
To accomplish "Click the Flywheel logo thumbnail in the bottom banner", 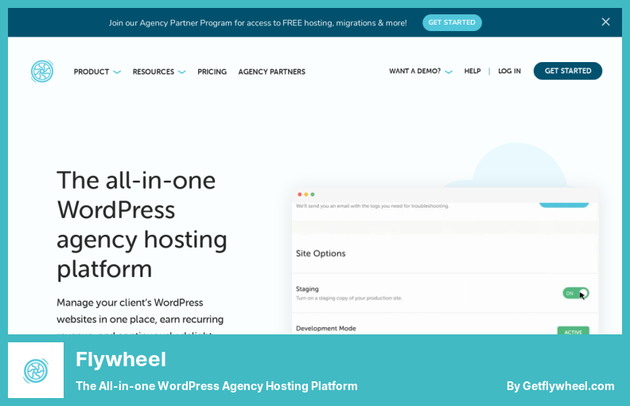I will [36, 370].
